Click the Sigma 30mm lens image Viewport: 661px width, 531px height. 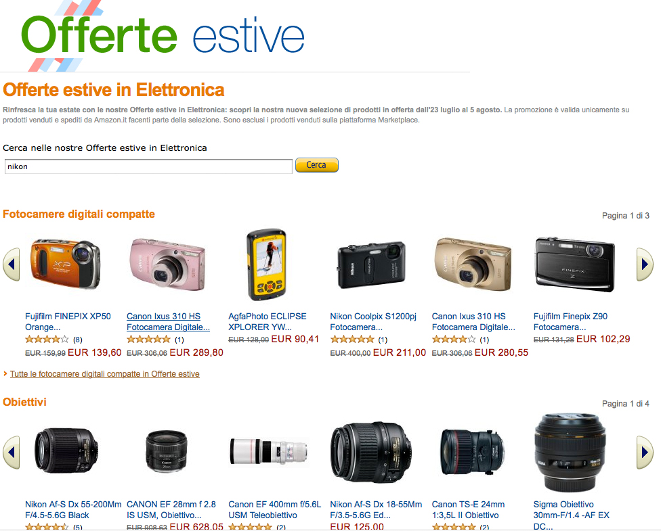pyautogui.click(x=570, y=453)
